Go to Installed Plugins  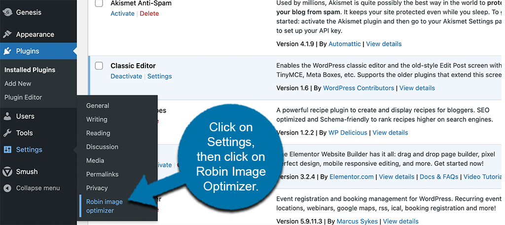[30, 70]
